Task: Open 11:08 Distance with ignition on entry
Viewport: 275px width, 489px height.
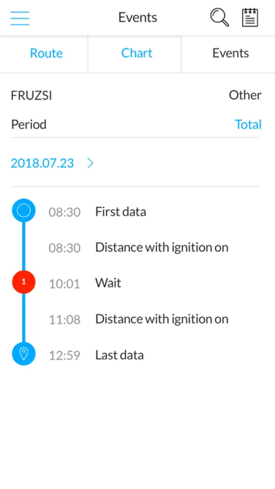Action: coord(137,319)
